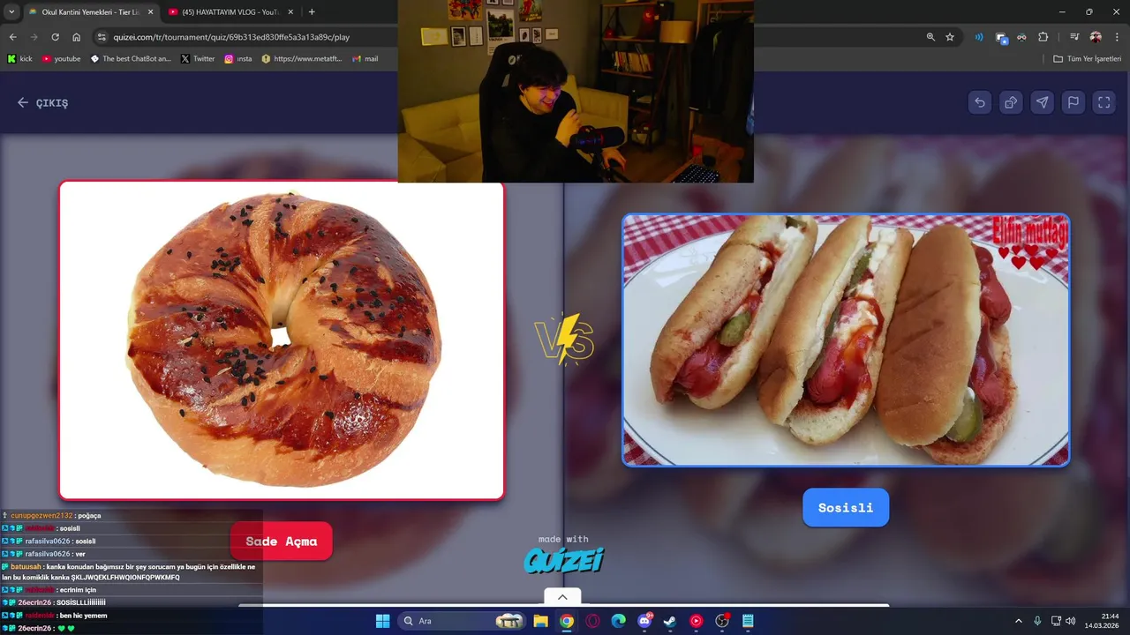Image resolution: width=1130 pixels, height=635 pixels.
Task: Open the metatft bookmark
Action: [x=302, y=59]
